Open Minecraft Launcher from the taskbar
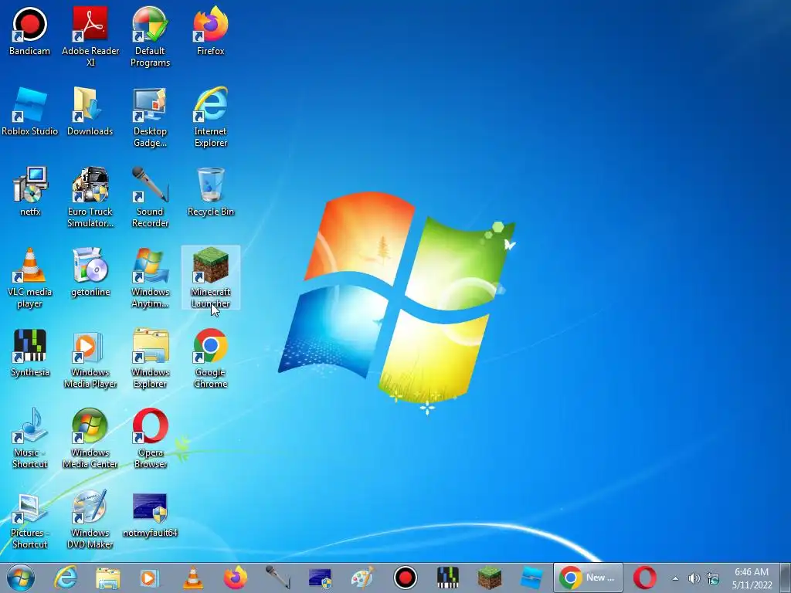The height and width of the screenshot is (593, 791). coord(490,578)
